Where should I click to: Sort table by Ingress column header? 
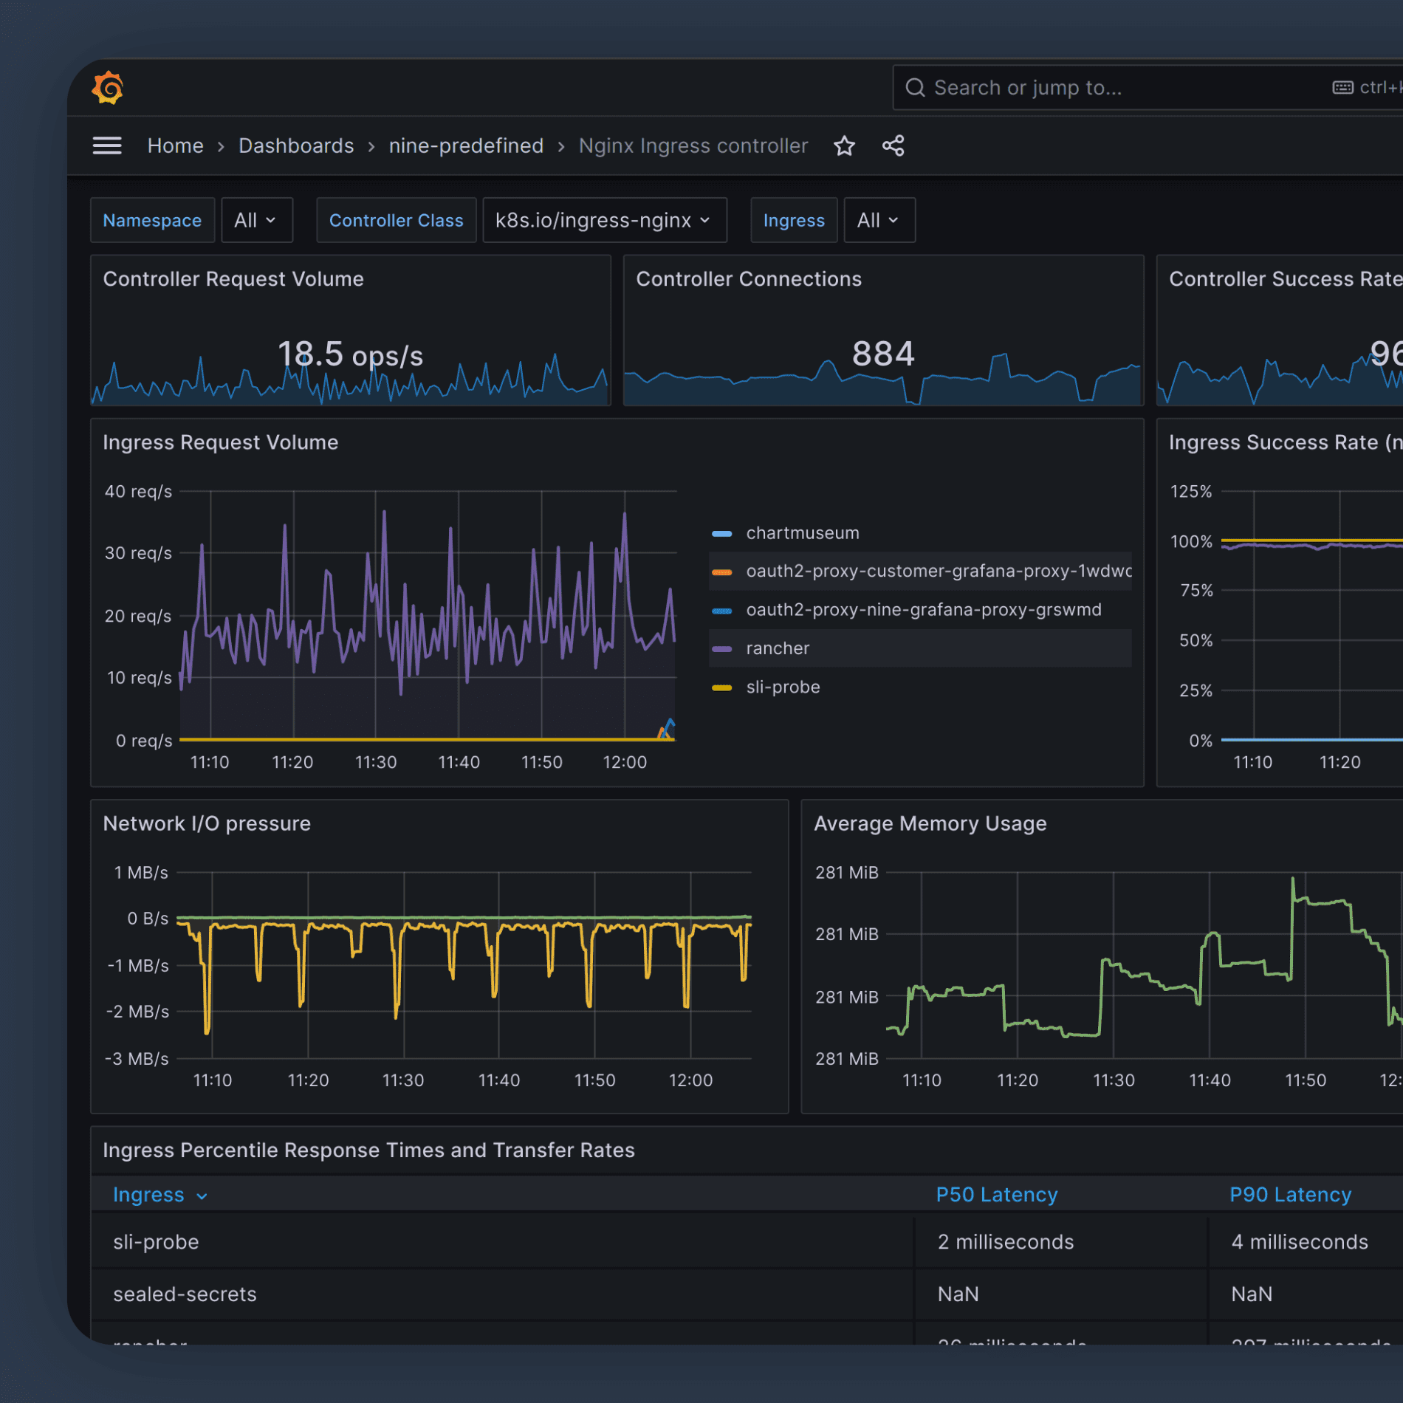point(148,1195)
